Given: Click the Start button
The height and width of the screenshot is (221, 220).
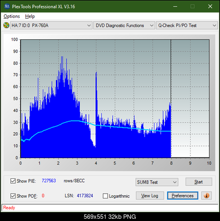Looking at the screenshot, I should (x=199, y=182).
